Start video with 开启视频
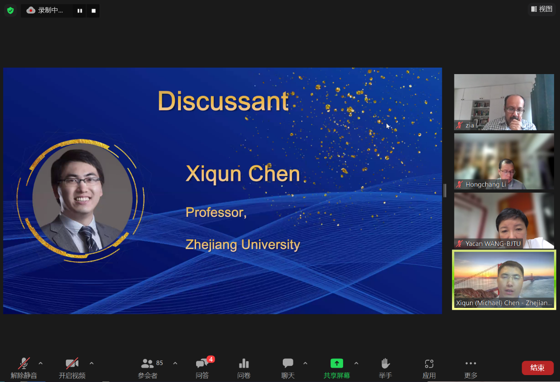The image size is (560, 382). click(72, 369)
